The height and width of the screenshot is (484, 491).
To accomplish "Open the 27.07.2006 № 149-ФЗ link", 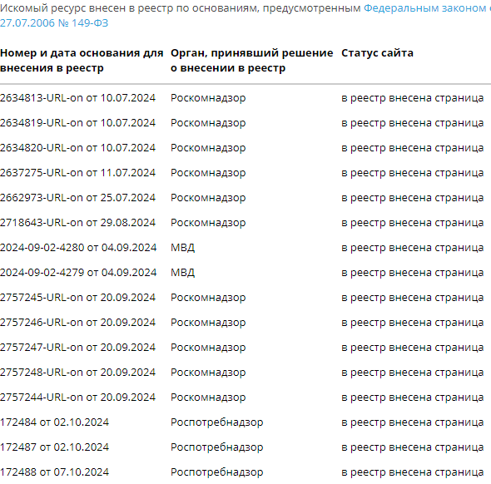I will click(x=54, y=23).
